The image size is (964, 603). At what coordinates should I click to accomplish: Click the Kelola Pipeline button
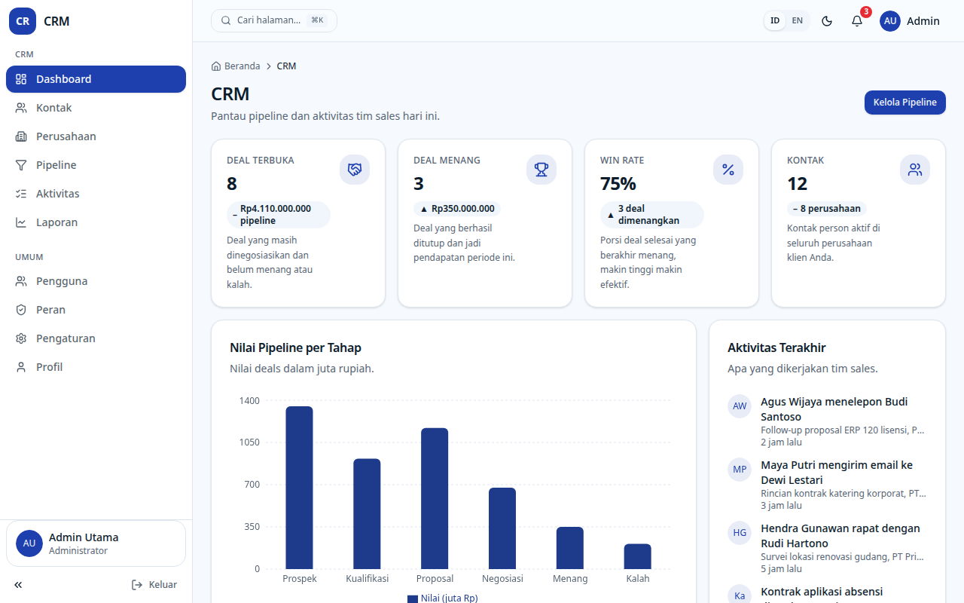[x=905, y=103]
